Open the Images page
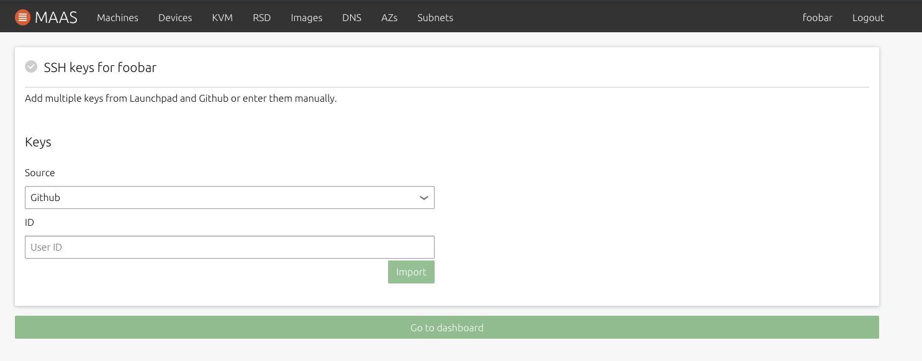Screen dimensions: 922x361 click(306, 17)
